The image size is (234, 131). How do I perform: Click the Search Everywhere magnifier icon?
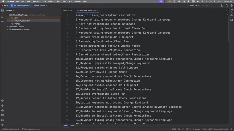pos(227,5)
